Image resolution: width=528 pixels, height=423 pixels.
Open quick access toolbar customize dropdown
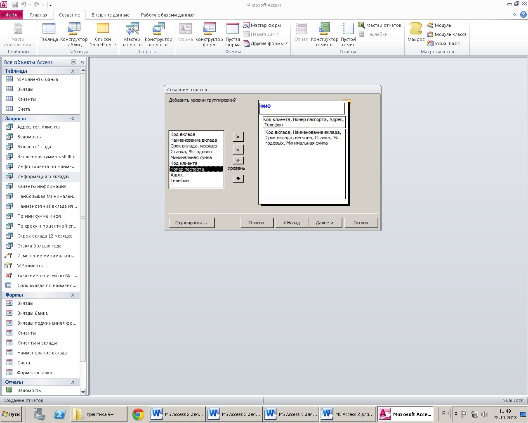(x=50, y=5)
